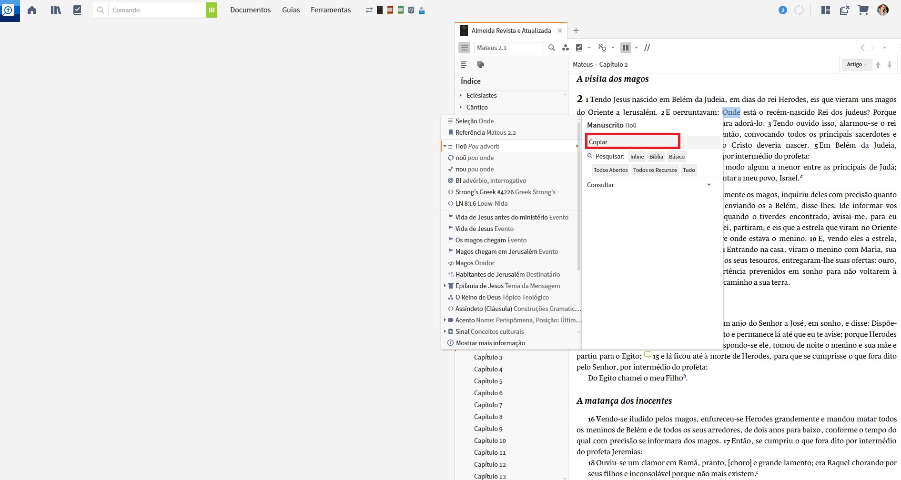Open Capítulo 5 in the index

[488, 381]
